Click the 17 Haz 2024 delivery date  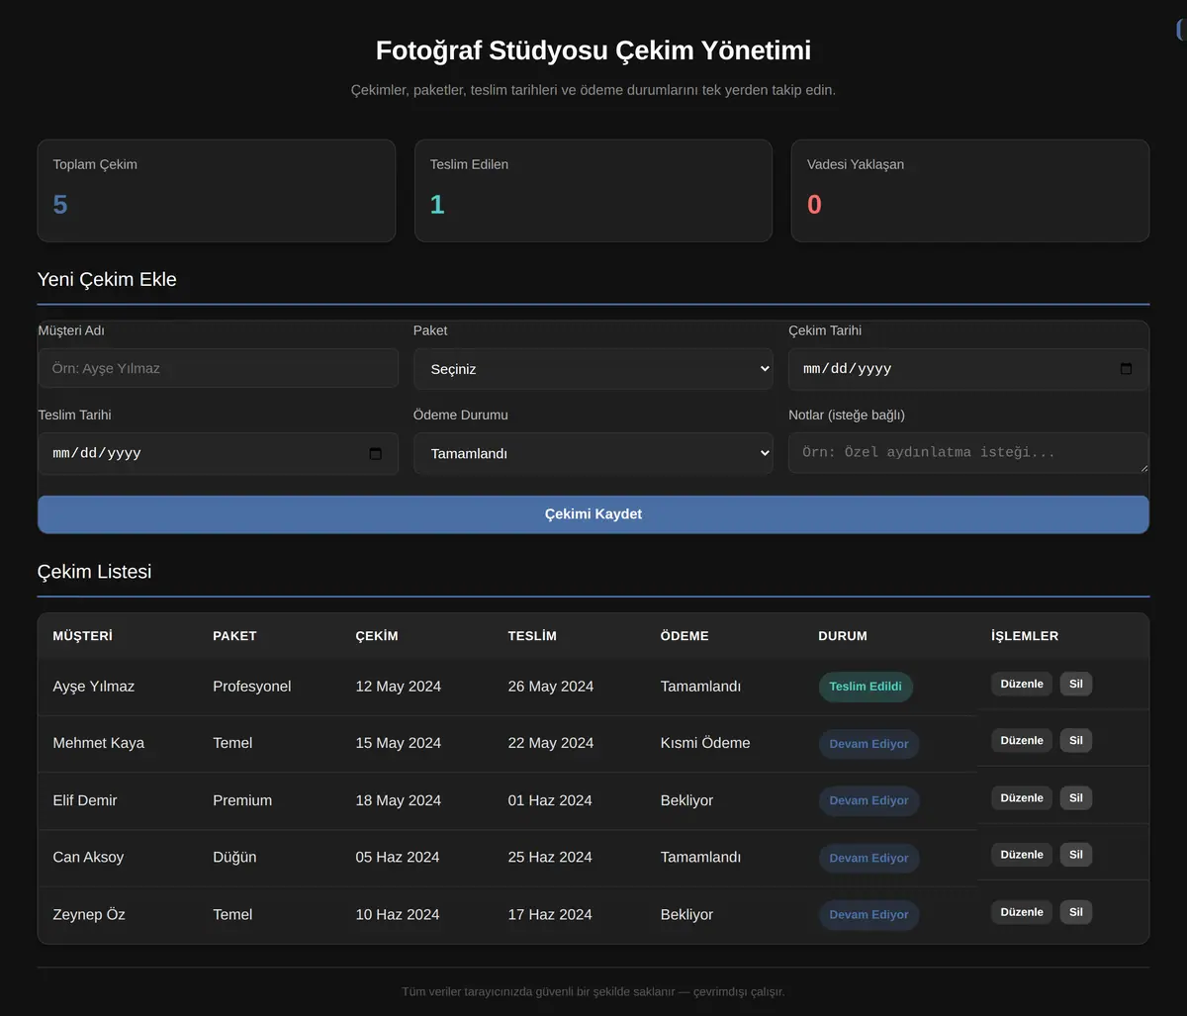point(550,914)
